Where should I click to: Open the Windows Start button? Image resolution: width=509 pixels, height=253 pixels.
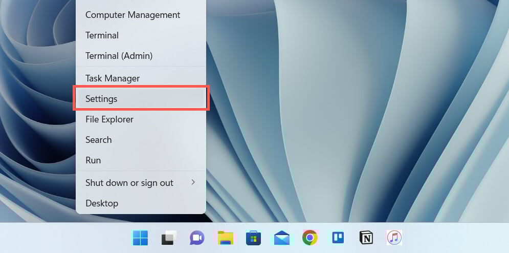(x=140, y=238)
